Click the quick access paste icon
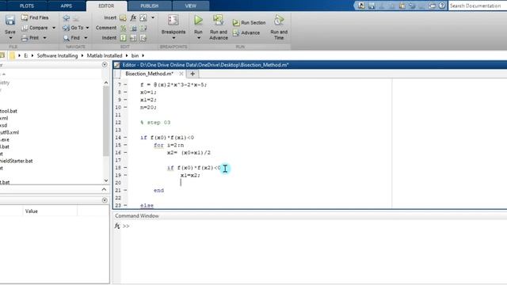Viewport: 507px width, 285px height. click(x=402, y=6)
